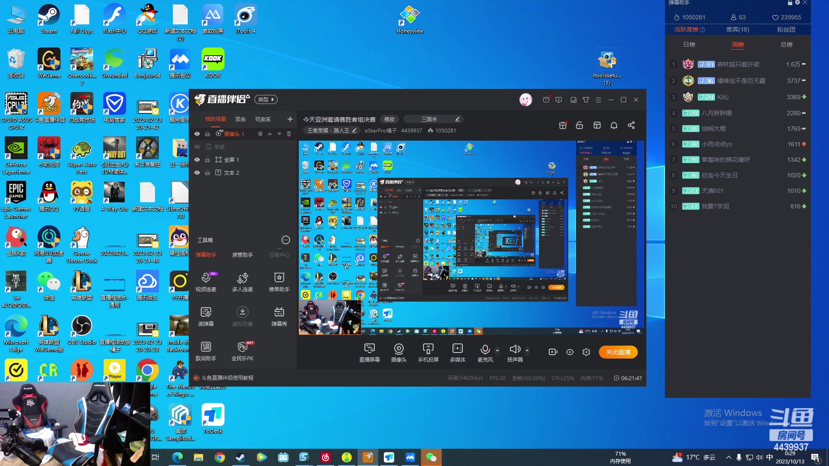Image resolution: width=829 pixels, height=466 pixels.
Task: Click the record video icon in bottom bar
Action: pos(553,352)
